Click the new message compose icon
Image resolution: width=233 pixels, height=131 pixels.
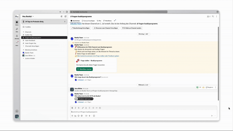coord(66,16)
